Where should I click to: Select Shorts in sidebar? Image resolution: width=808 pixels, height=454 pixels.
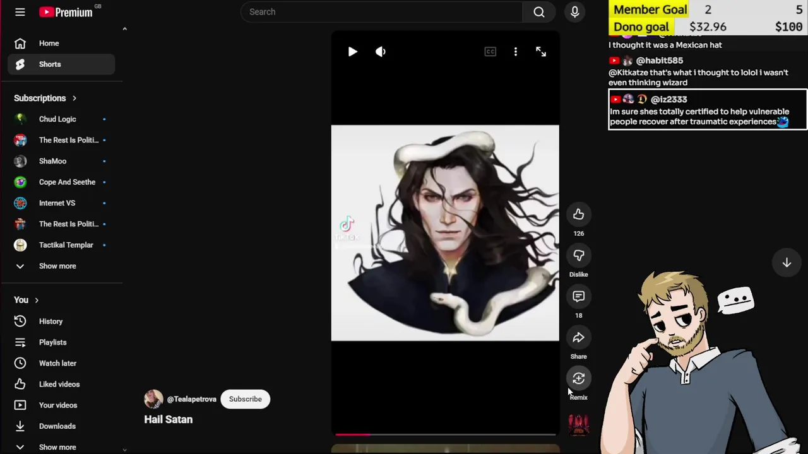click(61, 64)
